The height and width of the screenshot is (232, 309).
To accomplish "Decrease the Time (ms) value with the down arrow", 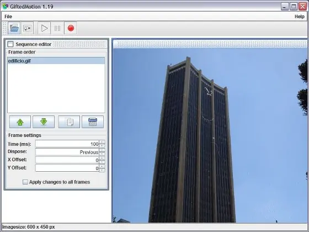I will pyautogui.click(x=102, y=146).
